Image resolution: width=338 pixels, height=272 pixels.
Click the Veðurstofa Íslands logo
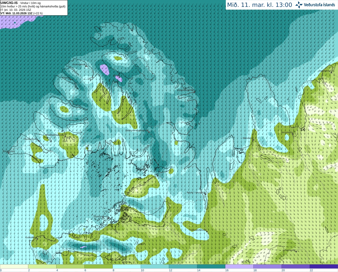coord(315,5)
